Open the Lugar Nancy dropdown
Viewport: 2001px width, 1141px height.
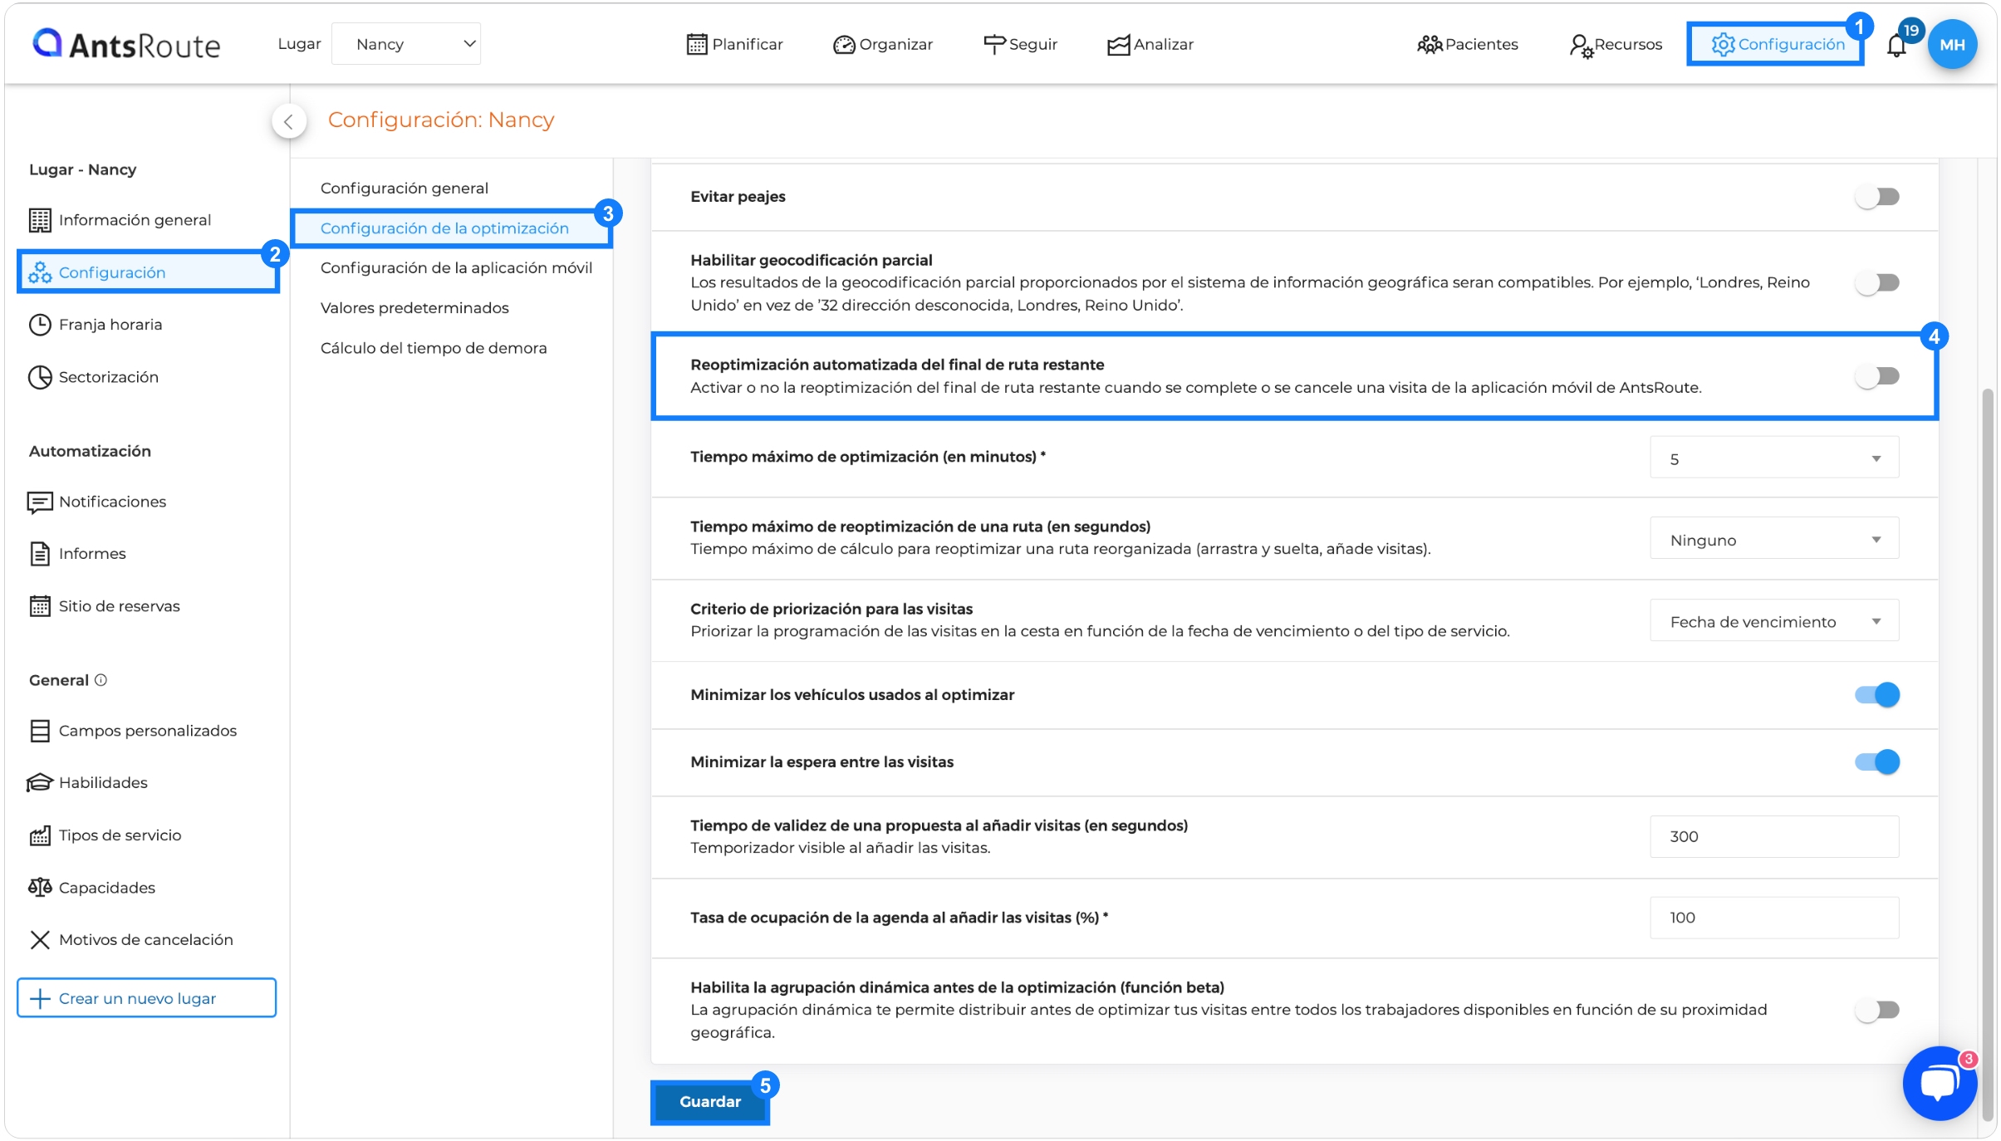[406, 44]
